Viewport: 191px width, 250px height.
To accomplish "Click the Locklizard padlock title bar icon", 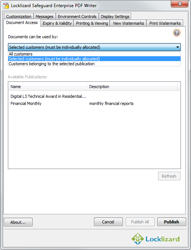I will [x=6, y=6].
